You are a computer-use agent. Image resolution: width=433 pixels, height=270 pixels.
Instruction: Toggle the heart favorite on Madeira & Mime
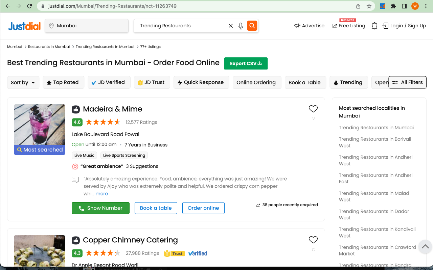point(313,109)
